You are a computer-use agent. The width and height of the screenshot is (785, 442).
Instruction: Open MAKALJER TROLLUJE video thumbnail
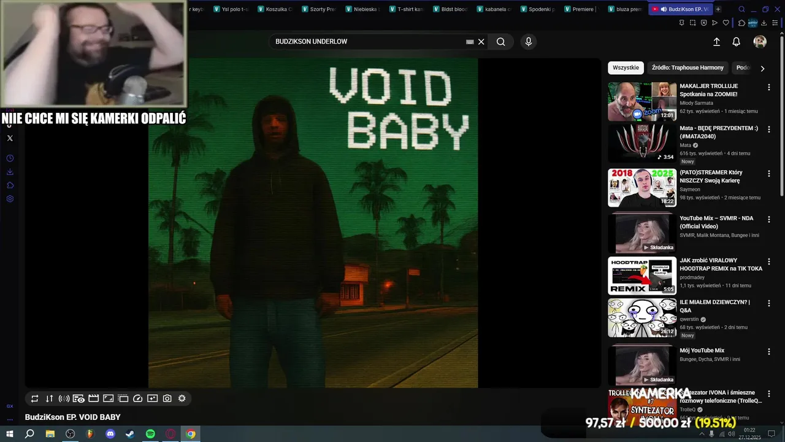(x=642, y=102)
